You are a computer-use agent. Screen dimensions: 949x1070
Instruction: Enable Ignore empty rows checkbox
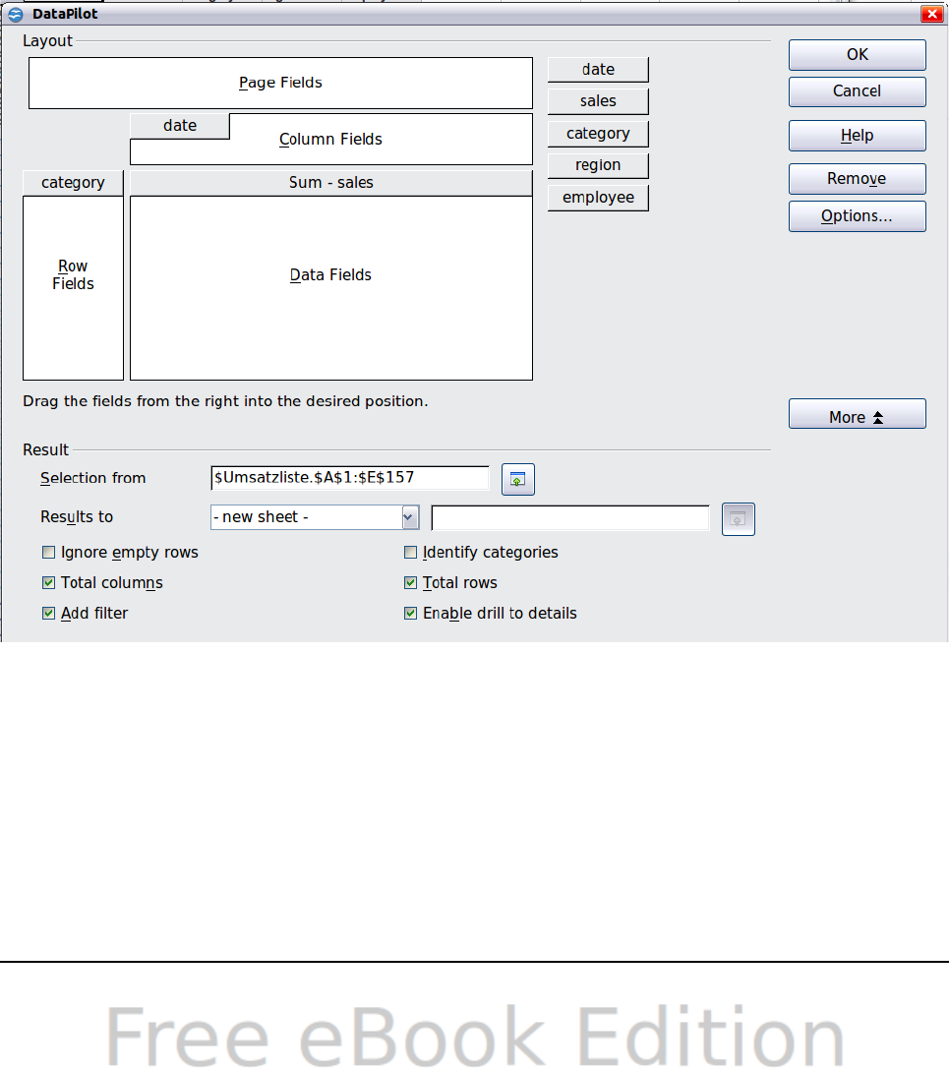click(48, 552)
